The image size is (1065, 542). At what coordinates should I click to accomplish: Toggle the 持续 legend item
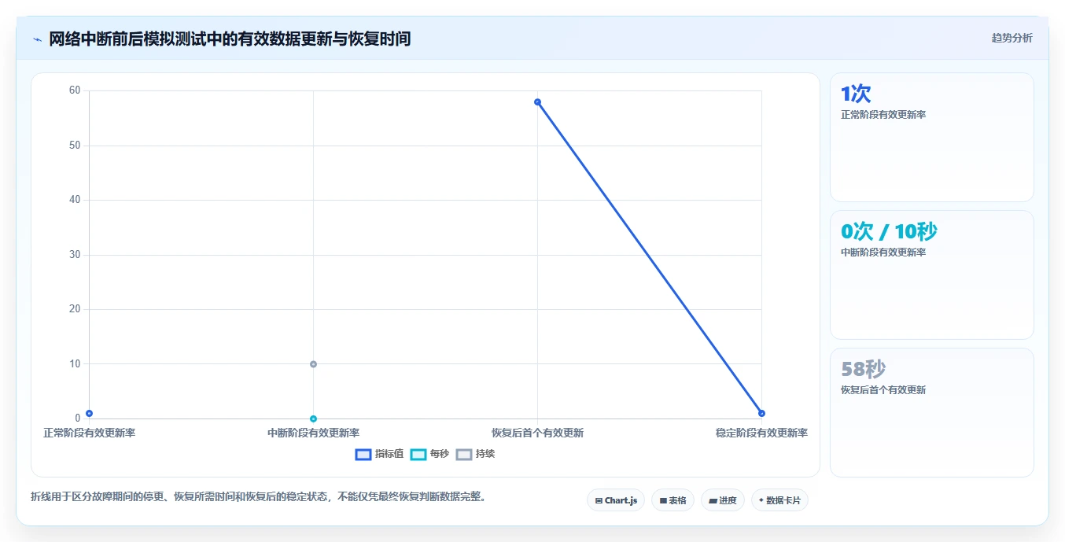coord(475,454)
